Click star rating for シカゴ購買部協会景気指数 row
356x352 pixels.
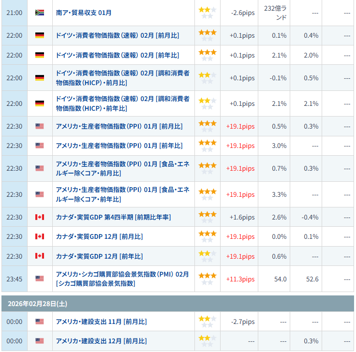[207, 279]
